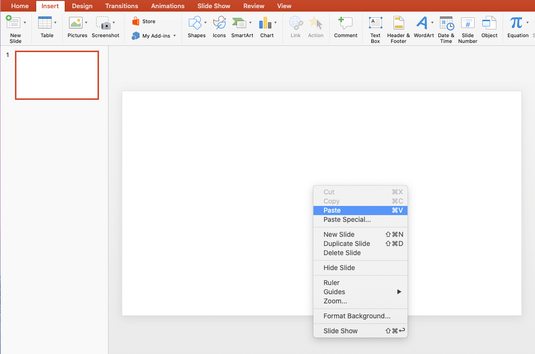Insert an Equation using pi icon
535x354 pixels.
coord(516,23)
